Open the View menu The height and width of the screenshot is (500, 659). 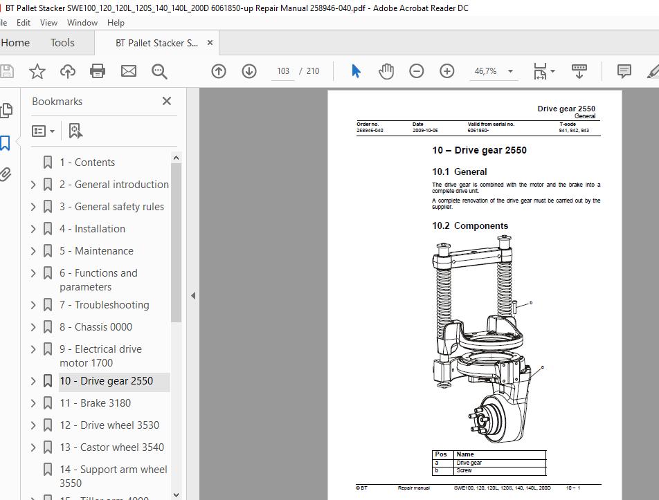[x=48, y=23]
